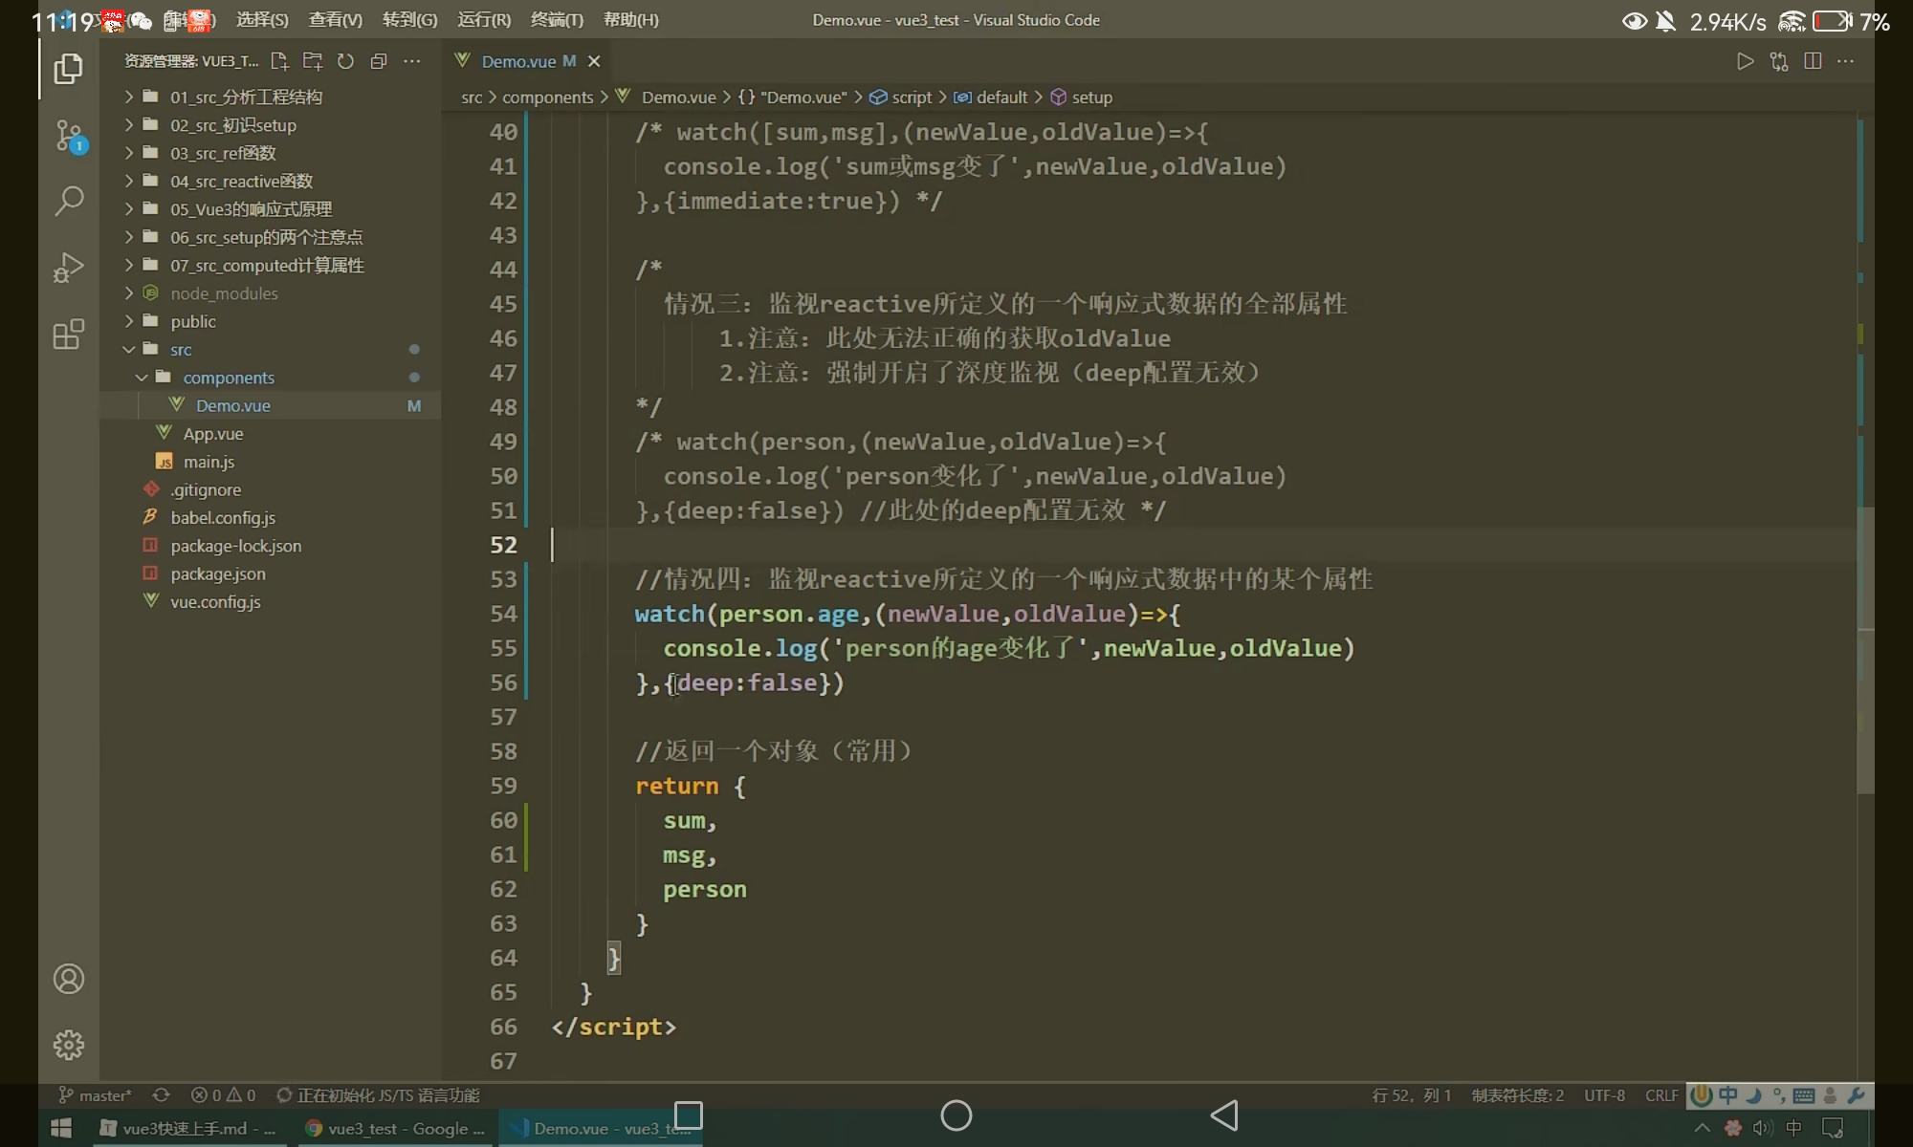The image size is (1913, 1147).
Task: Open the Run and Debug view
Action: [69, 268]
